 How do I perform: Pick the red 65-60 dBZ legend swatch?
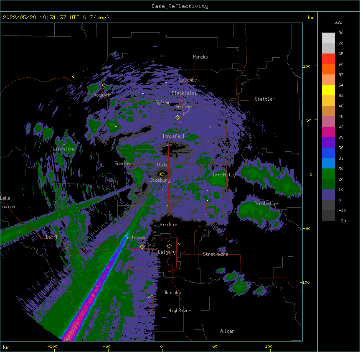(x=328, y=59)
